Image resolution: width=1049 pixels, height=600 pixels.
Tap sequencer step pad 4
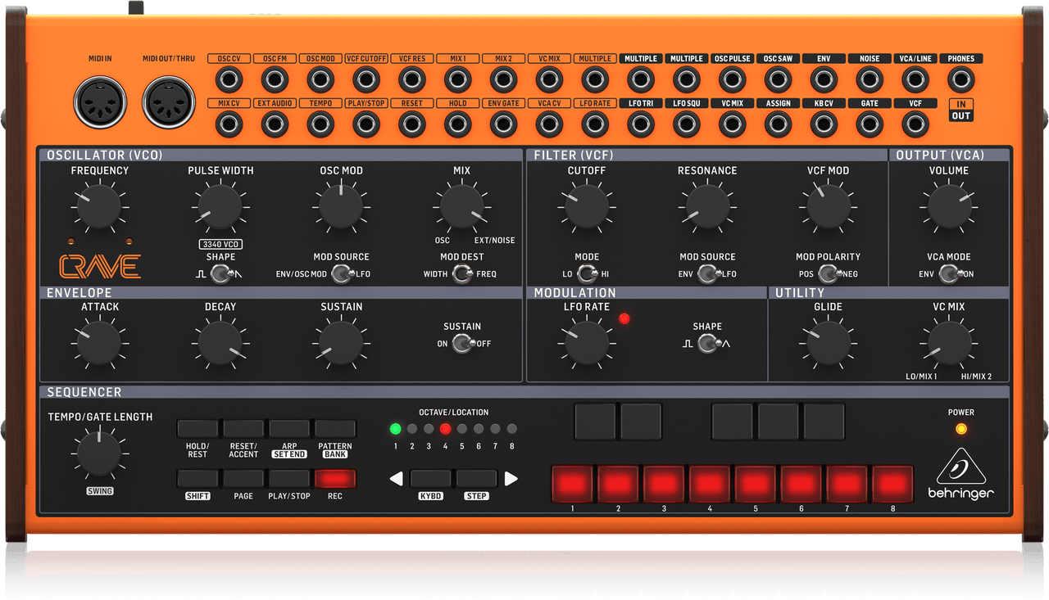(x=709, y=484)
